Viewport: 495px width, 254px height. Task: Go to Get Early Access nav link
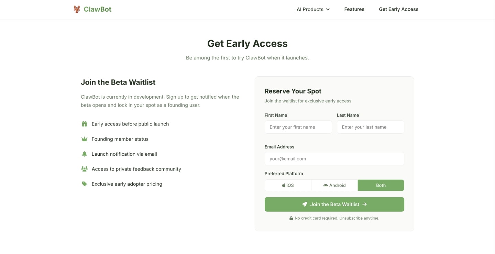[398, 9]
